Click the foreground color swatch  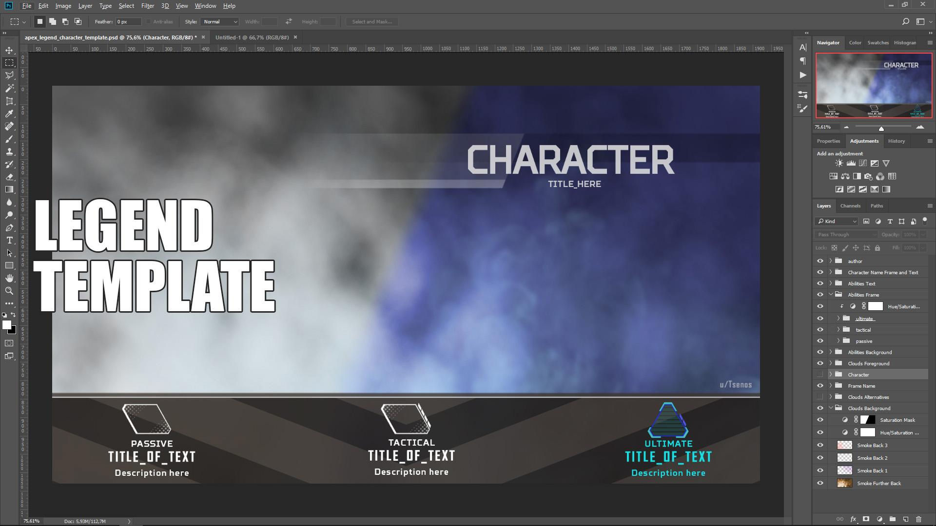[x=6, y=325]
